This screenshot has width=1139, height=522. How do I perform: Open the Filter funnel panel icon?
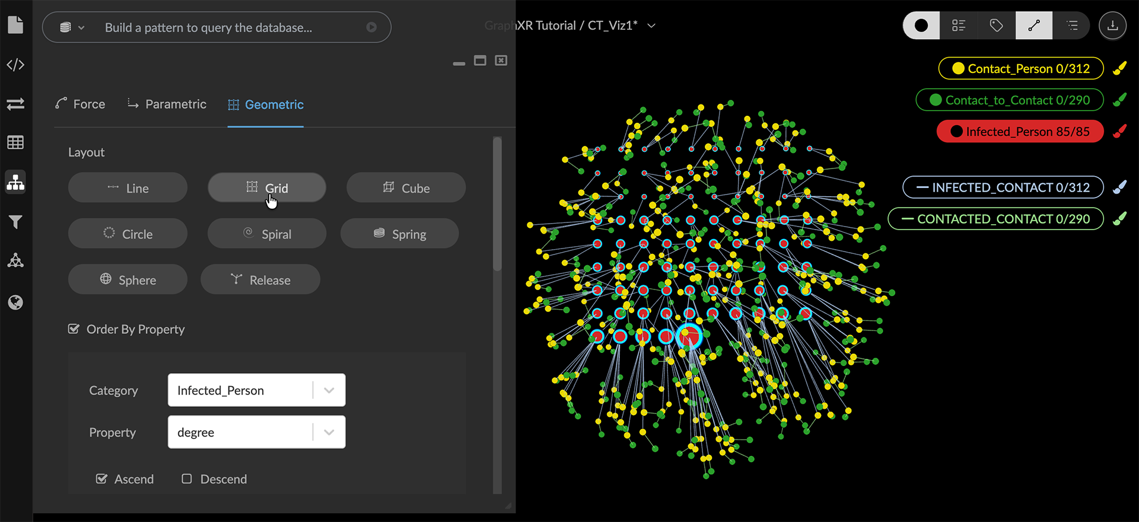[x=15, y=222]
